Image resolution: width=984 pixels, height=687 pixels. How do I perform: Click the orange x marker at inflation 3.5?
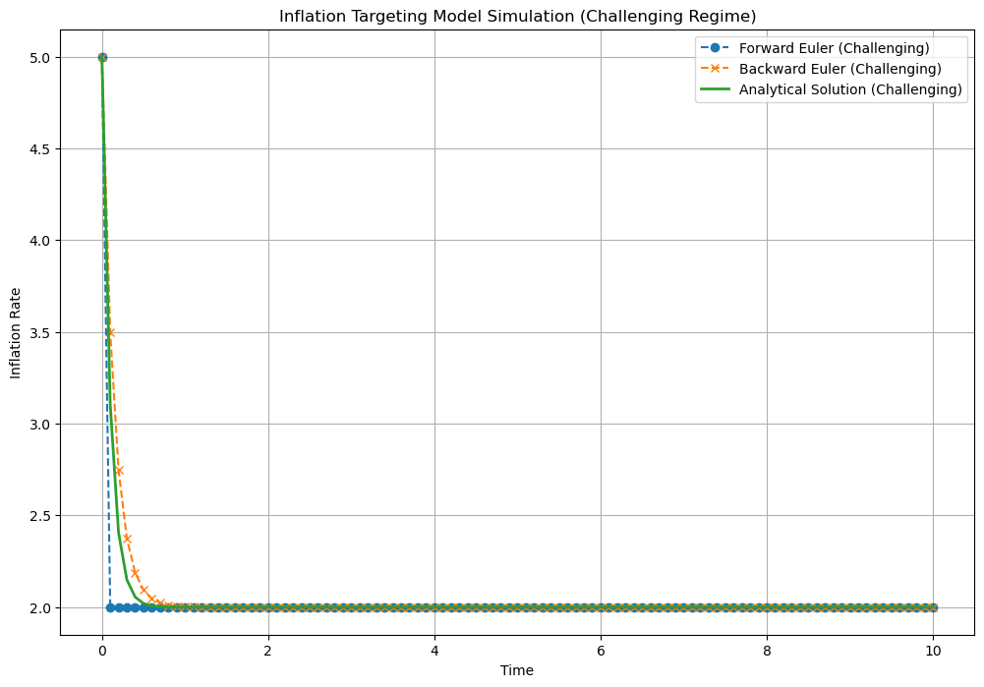[110, 332]
